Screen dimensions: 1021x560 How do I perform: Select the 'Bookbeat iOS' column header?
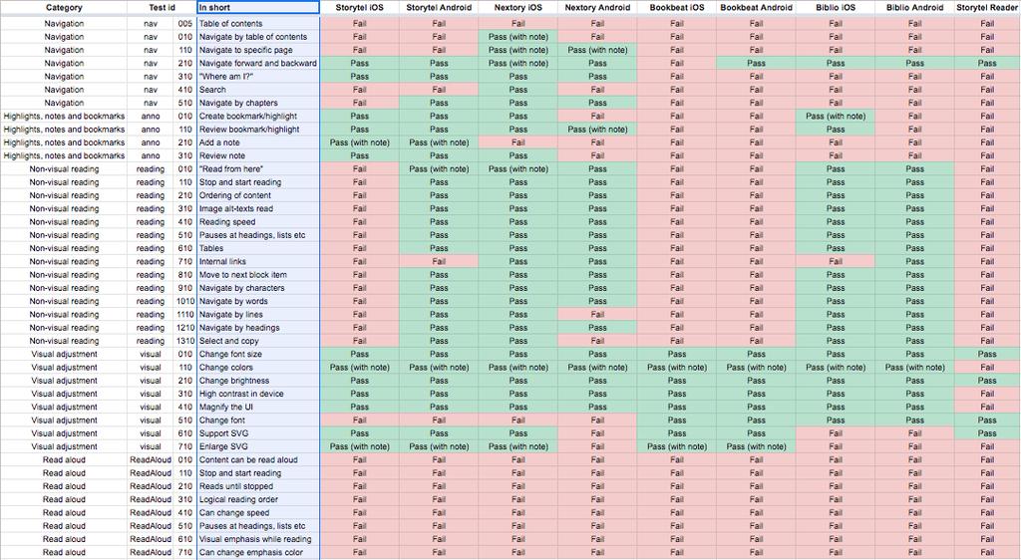tap(677, 8)
